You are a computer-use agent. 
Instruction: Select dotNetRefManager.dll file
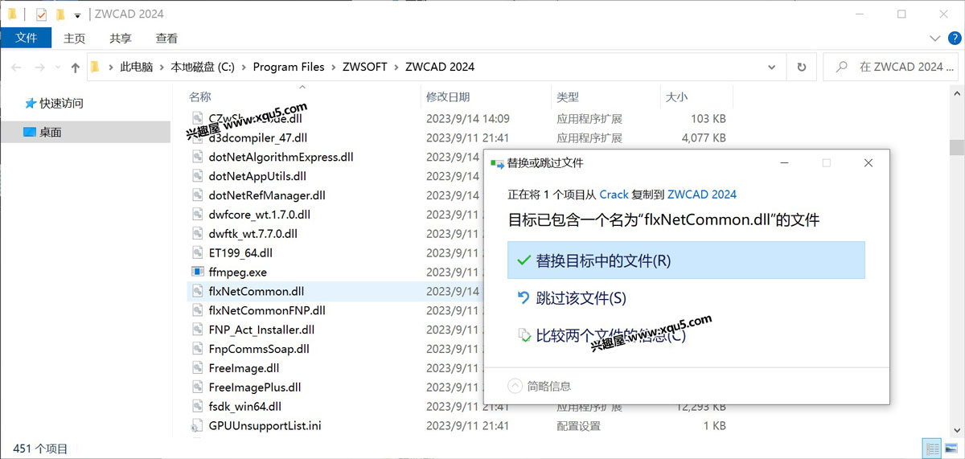(x=267, y=195)
